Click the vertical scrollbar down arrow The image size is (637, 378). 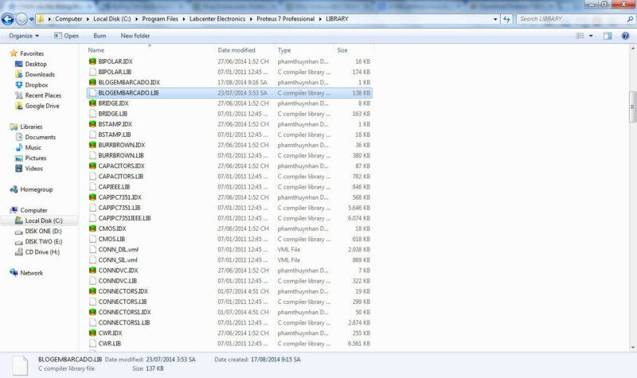[632, 348]
